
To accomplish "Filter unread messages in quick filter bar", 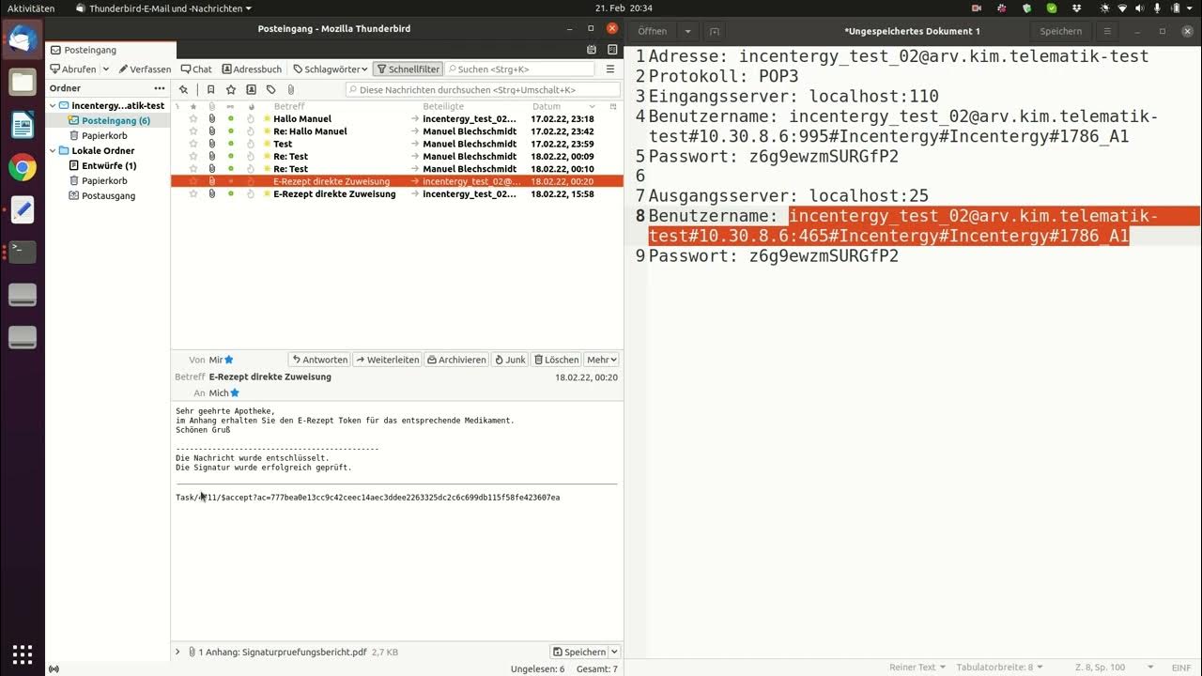I will [x=211, y=90].
